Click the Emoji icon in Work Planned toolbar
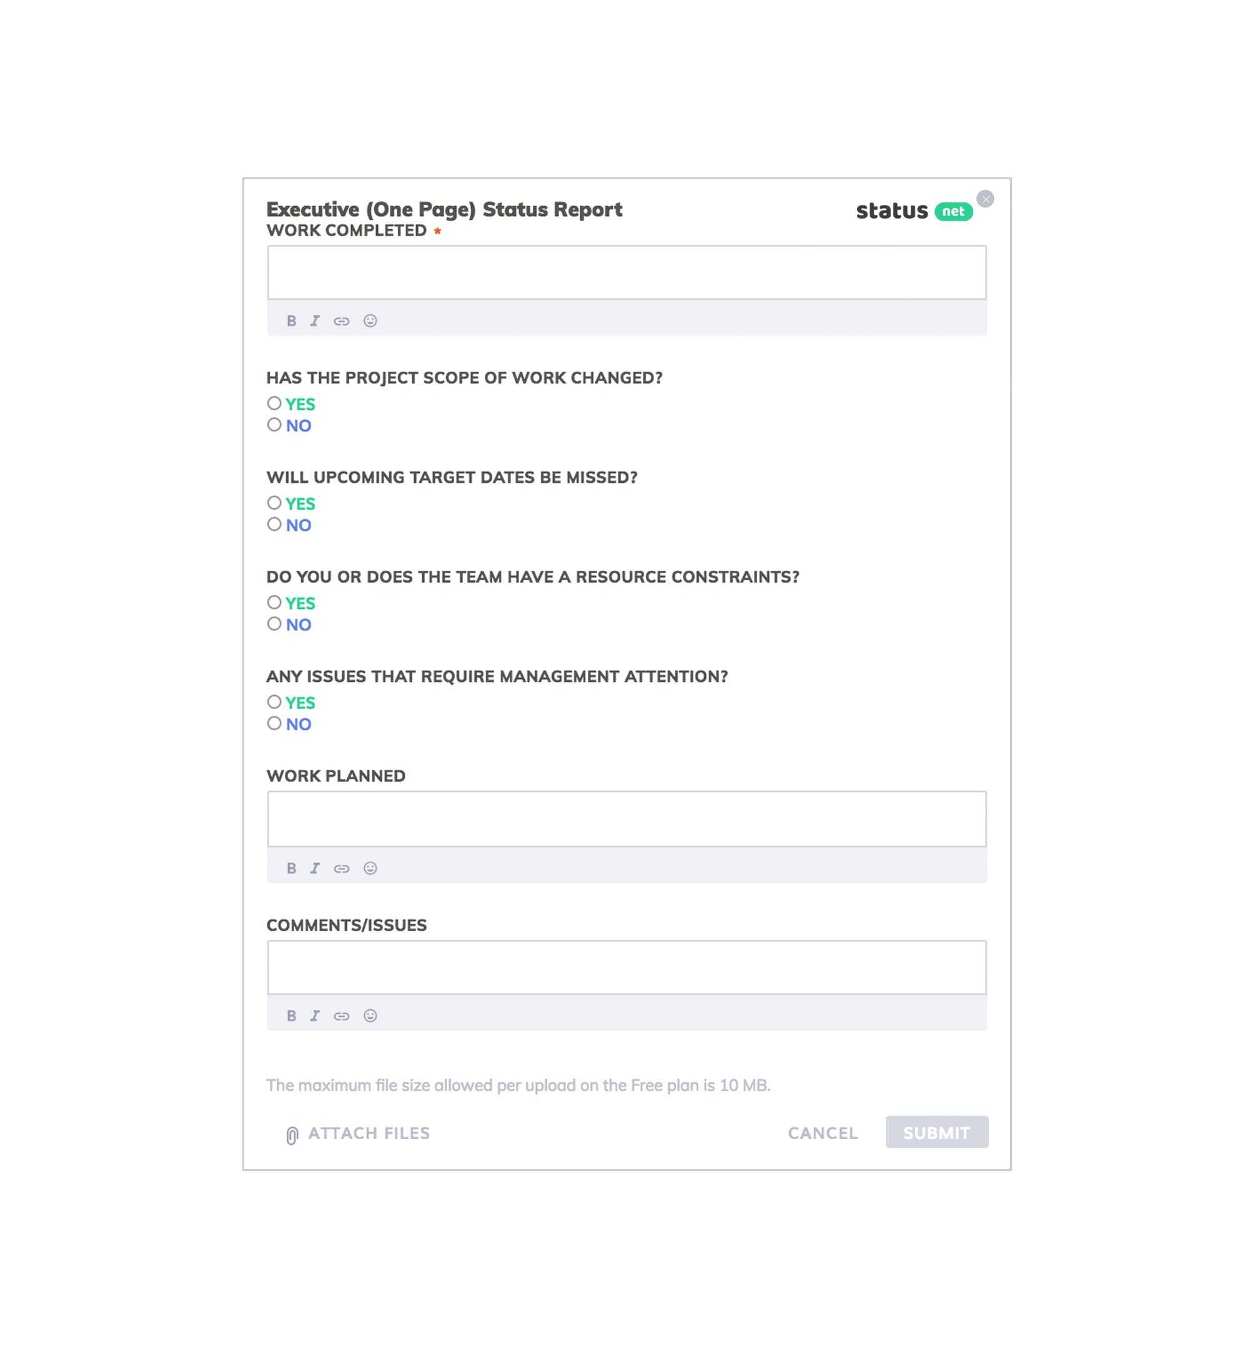The image size is (1255, 1349). [x=369, y=868]
